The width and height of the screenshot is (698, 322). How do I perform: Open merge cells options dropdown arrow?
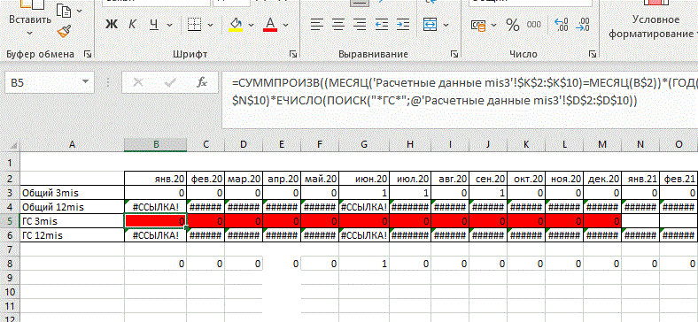coord(446,26)
